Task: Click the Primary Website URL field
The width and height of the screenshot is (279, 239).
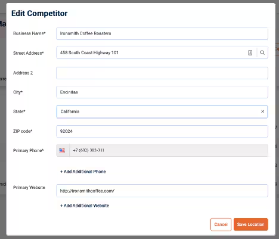Action: pos(162,191)
